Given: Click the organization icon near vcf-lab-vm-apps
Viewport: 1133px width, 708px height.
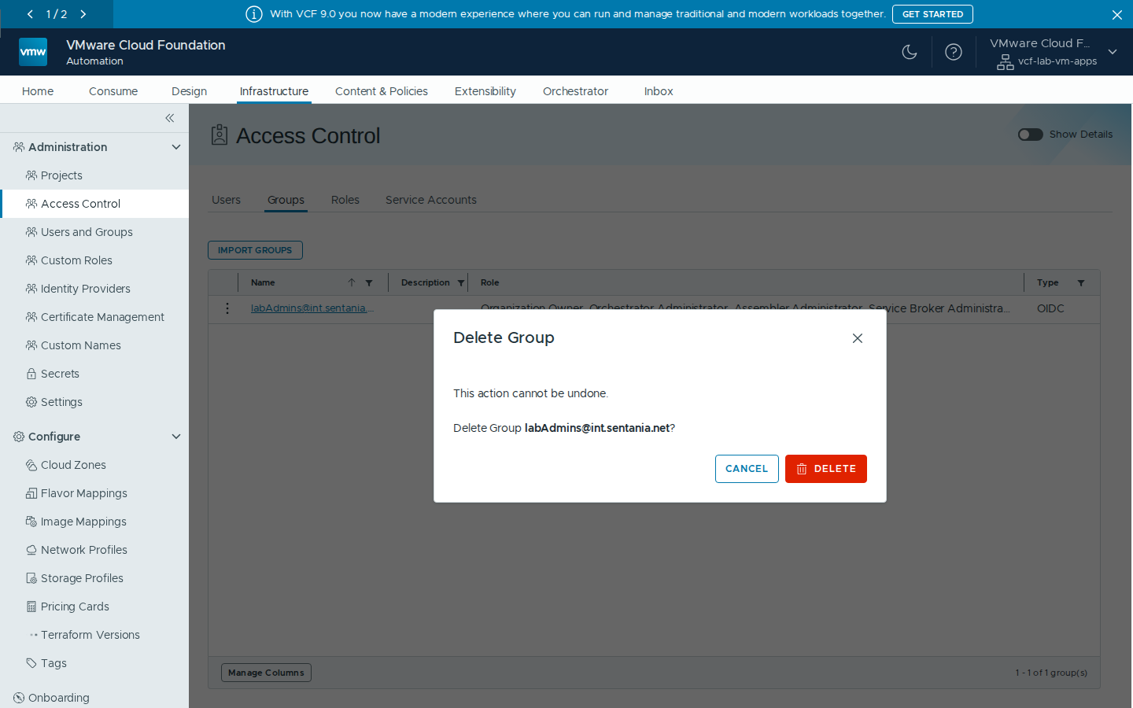Looking at the screenshot, I should (x=1006, y=62).
